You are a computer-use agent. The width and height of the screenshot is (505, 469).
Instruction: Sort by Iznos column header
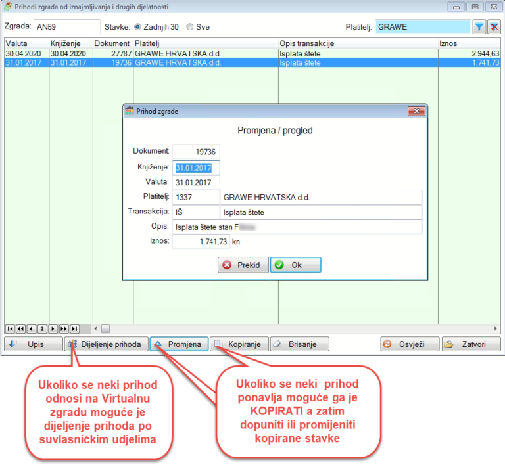pos(467,43)
